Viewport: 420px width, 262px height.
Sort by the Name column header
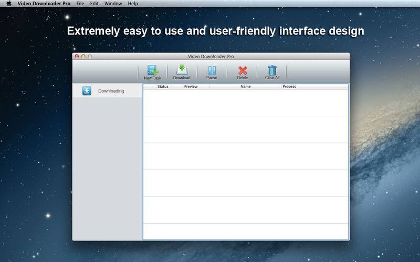click(245, 86)
